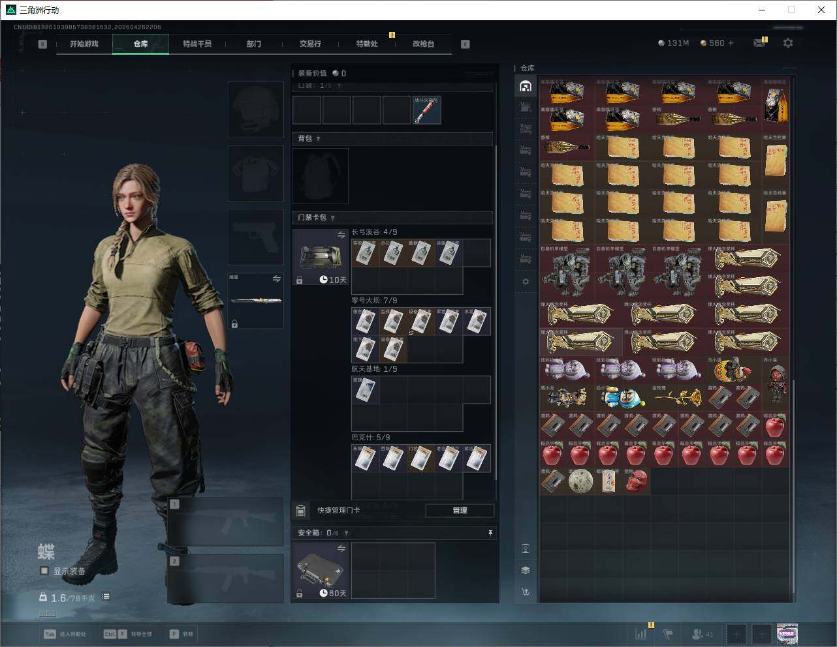Image resolution: width=837 pixels, height=647 pixels.
Task: Select first keycard under 零号大坝
Action: 366,321
